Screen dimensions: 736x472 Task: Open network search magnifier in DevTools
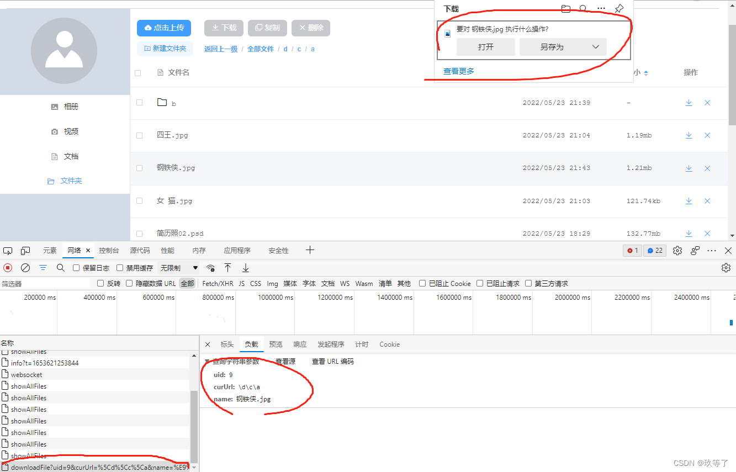click(x=61, y=268)
